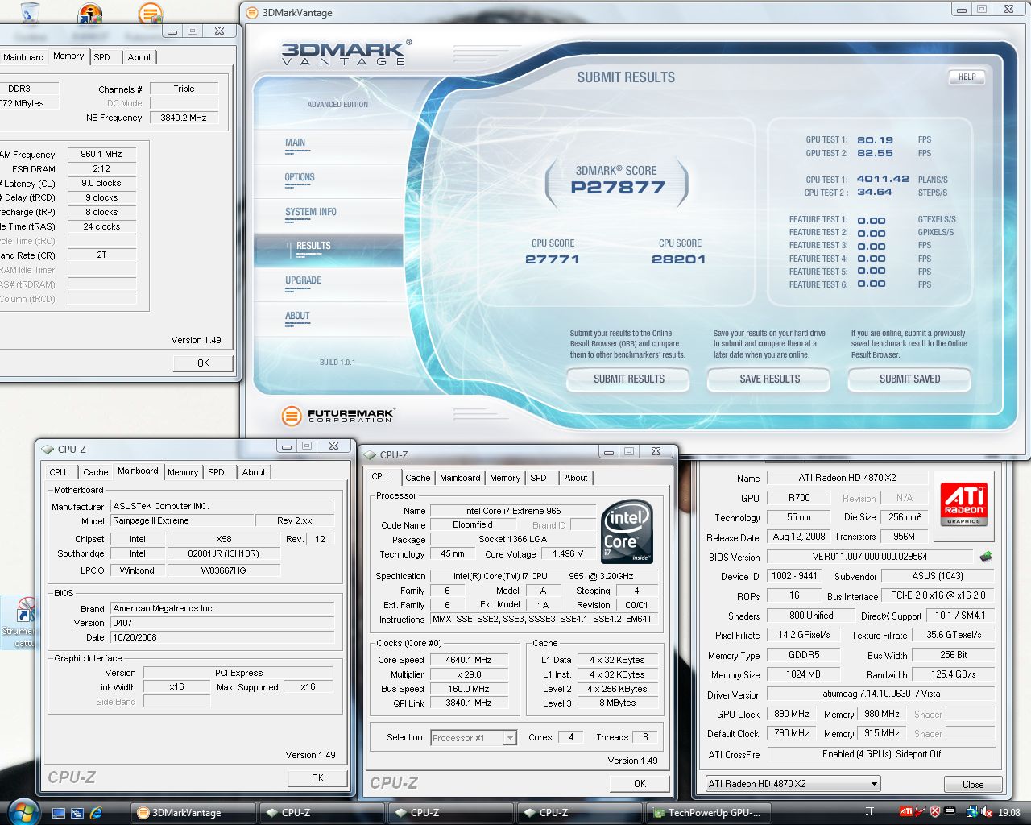This screenshot has width=1031, height=825.
Task: Open the network tray icon
Action: pyautogui.click(x=971, y=812)
